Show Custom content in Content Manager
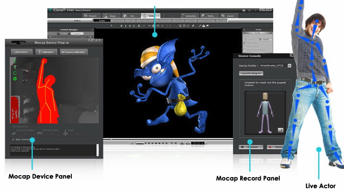The height and width of the screenshot is (191, 344). (77, 34)
